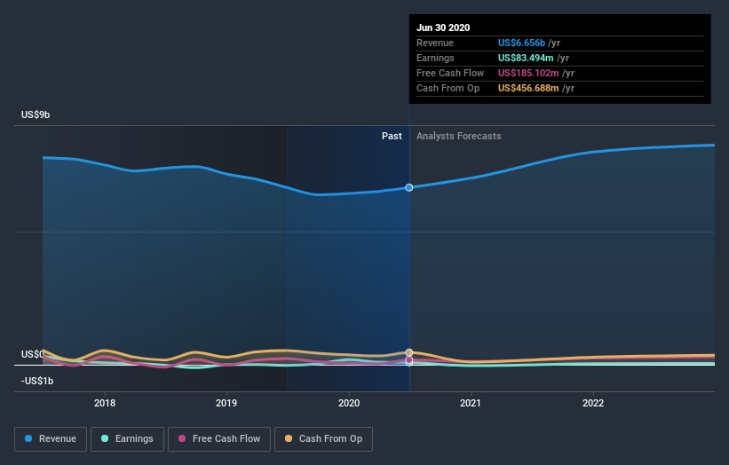Click the US$456.688m cash from op value
Screen dimensions: 729x465
click(528, 88)
